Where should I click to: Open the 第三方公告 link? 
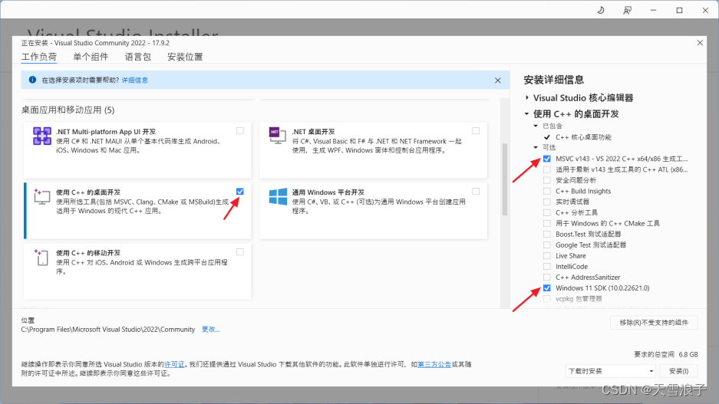point(434,365)
